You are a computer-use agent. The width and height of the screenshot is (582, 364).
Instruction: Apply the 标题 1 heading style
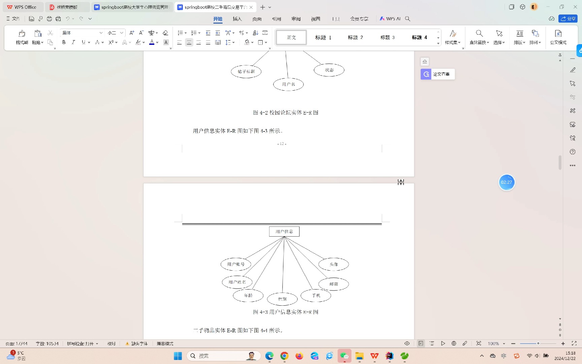coord(323,37)
